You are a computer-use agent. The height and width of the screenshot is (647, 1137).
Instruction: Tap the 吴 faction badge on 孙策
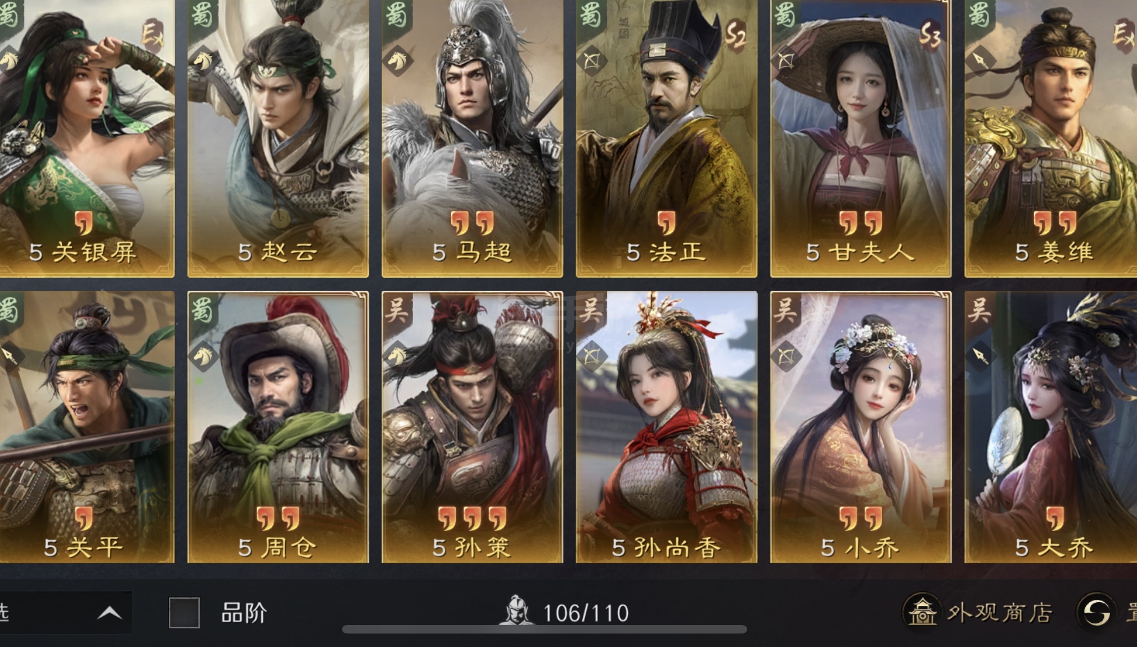tap(396, 309)
